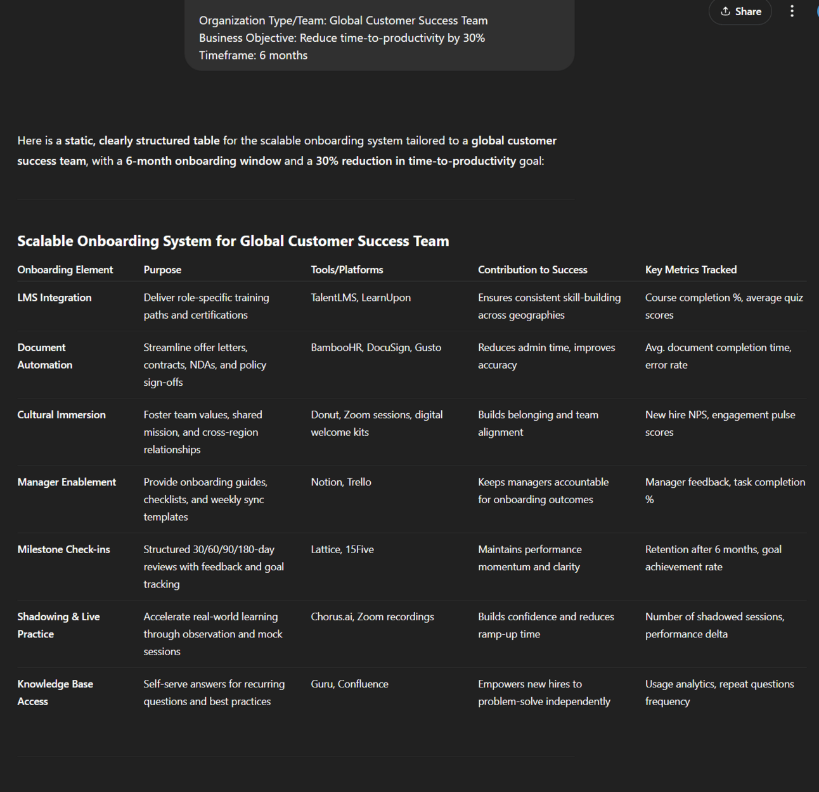
Task: Click the 'Document Automation' row label
Action: pyautogui.click(x=45, y=356)
